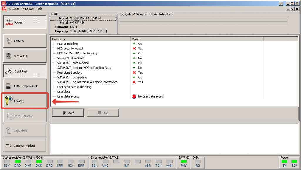Image resolution: width=301 pixels, height=170 pixels.
Task: Click the DRQ status indicator
Action: click(x=49, y=161)
